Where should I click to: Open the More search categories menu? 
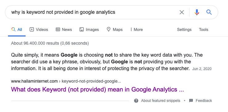click(136, 29)
